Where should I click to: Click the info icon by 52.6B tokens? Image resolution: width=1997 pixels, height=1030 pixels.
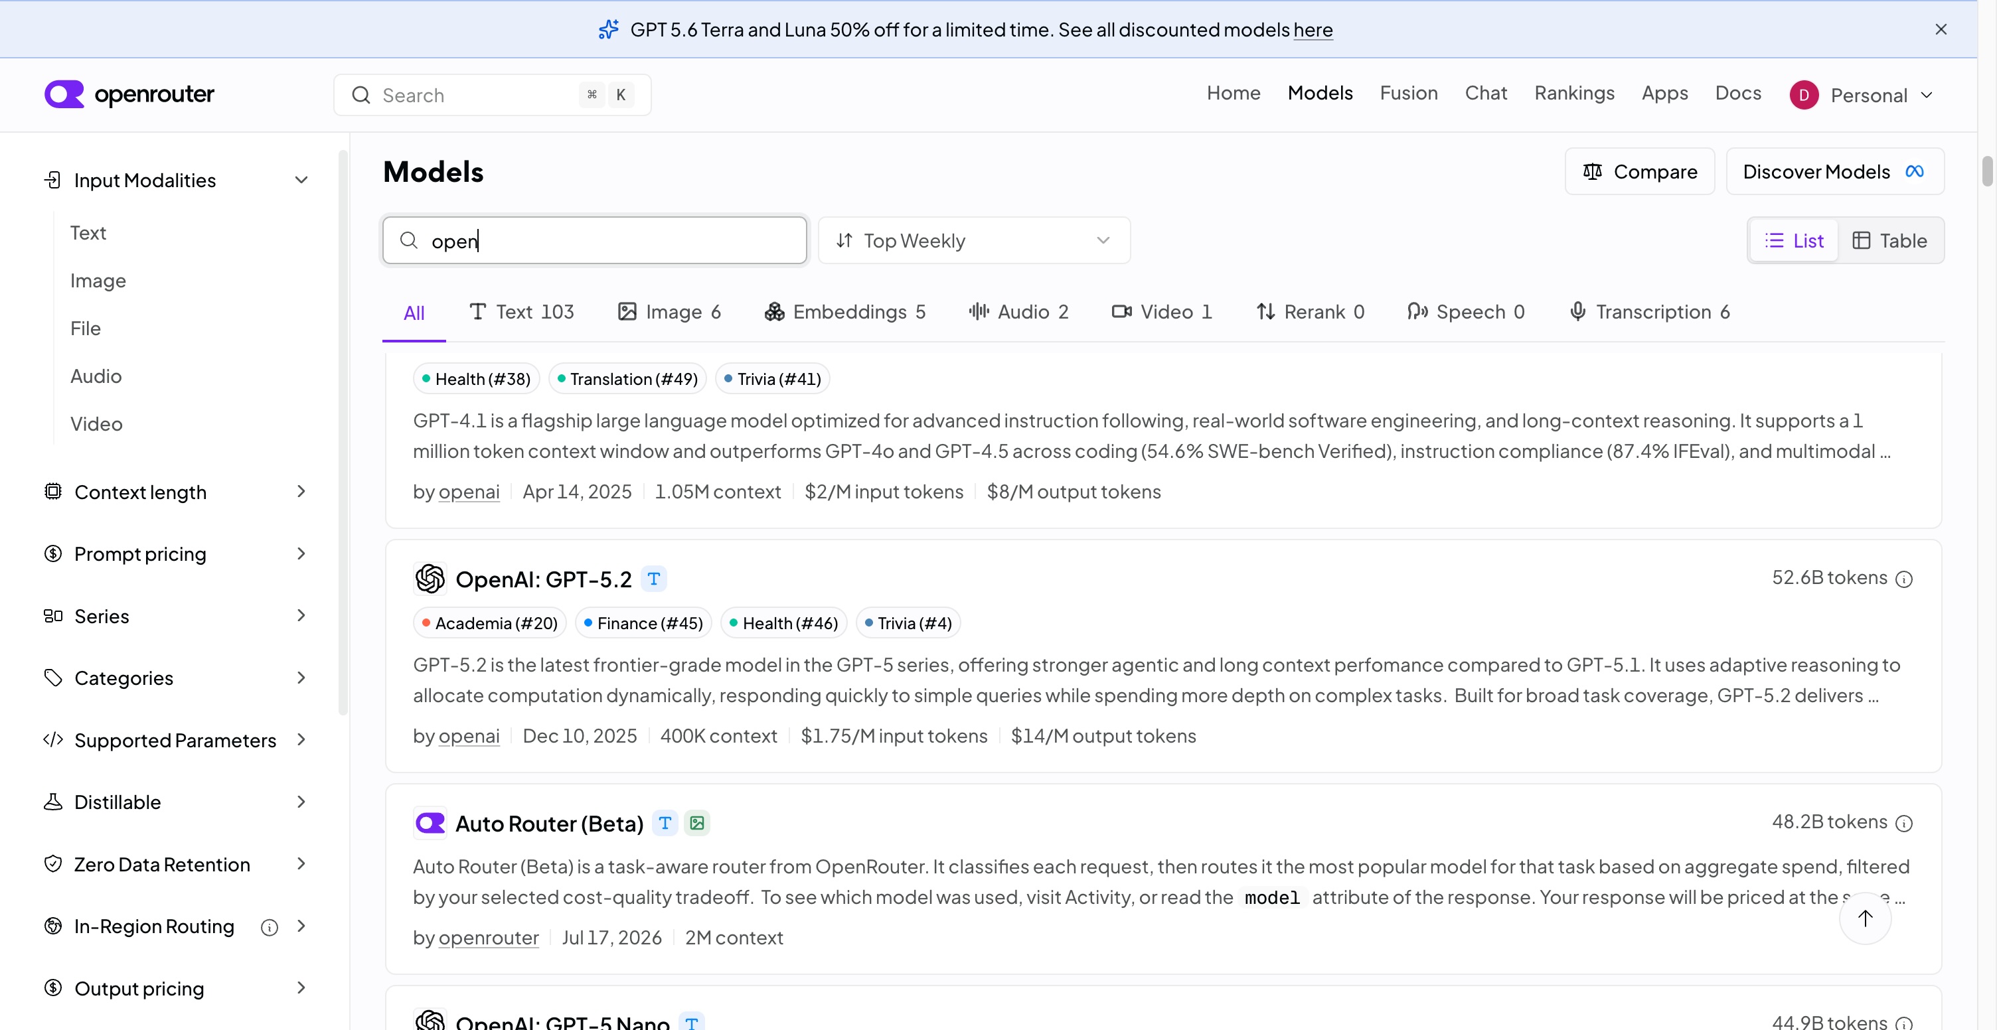click(1904, 579)
